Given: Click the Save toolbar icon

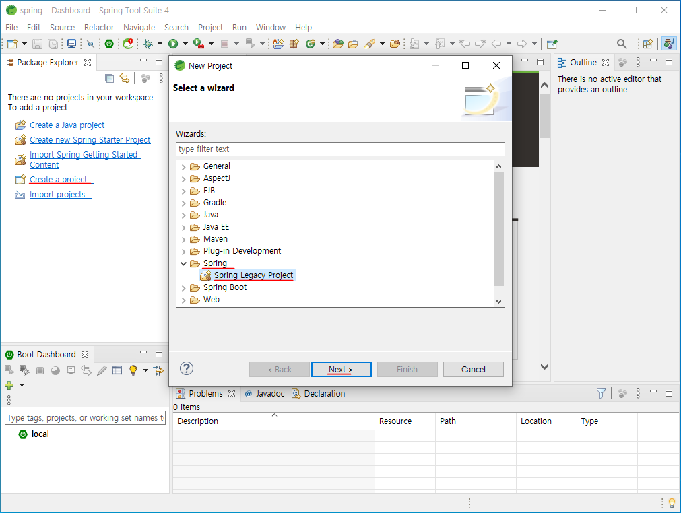Looking at the screenshot, I should coord(37,44).
